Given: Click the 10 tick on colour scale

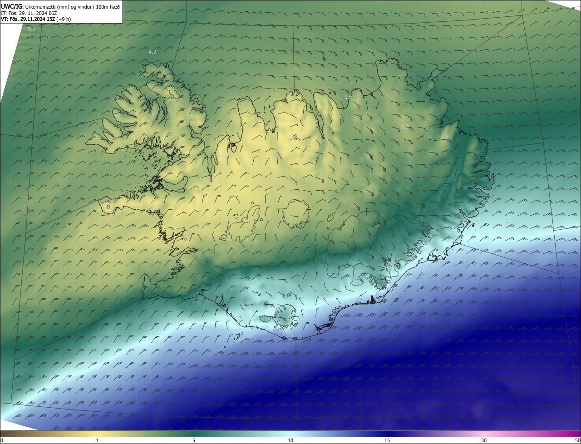Looking at the screenshot, I should click(x=290, y=440).
